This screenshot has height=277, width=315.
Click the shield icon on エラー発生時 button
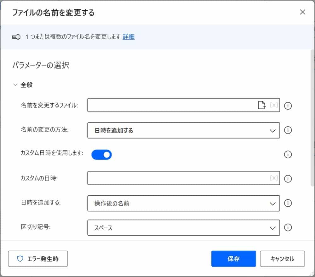[20, 259]
